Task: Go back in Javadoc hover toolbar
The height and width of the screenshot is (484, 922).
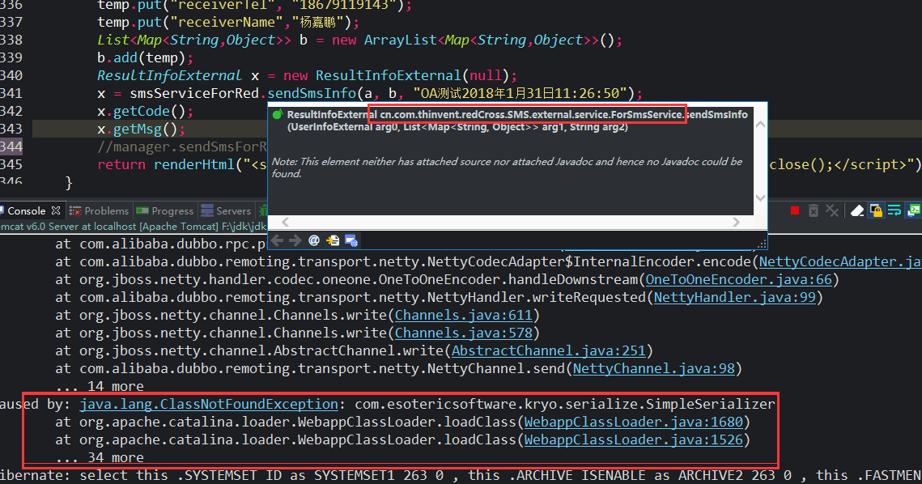Action: click(x=278, y=240)
